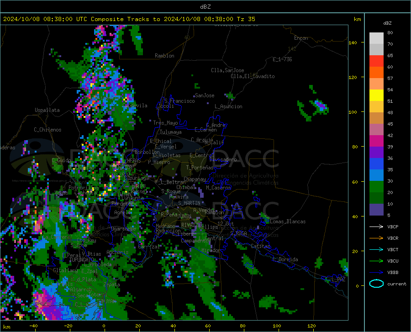411x332 pixels.
Task: Click the 'Divisadero' map label
Action: tap(223, 159)
